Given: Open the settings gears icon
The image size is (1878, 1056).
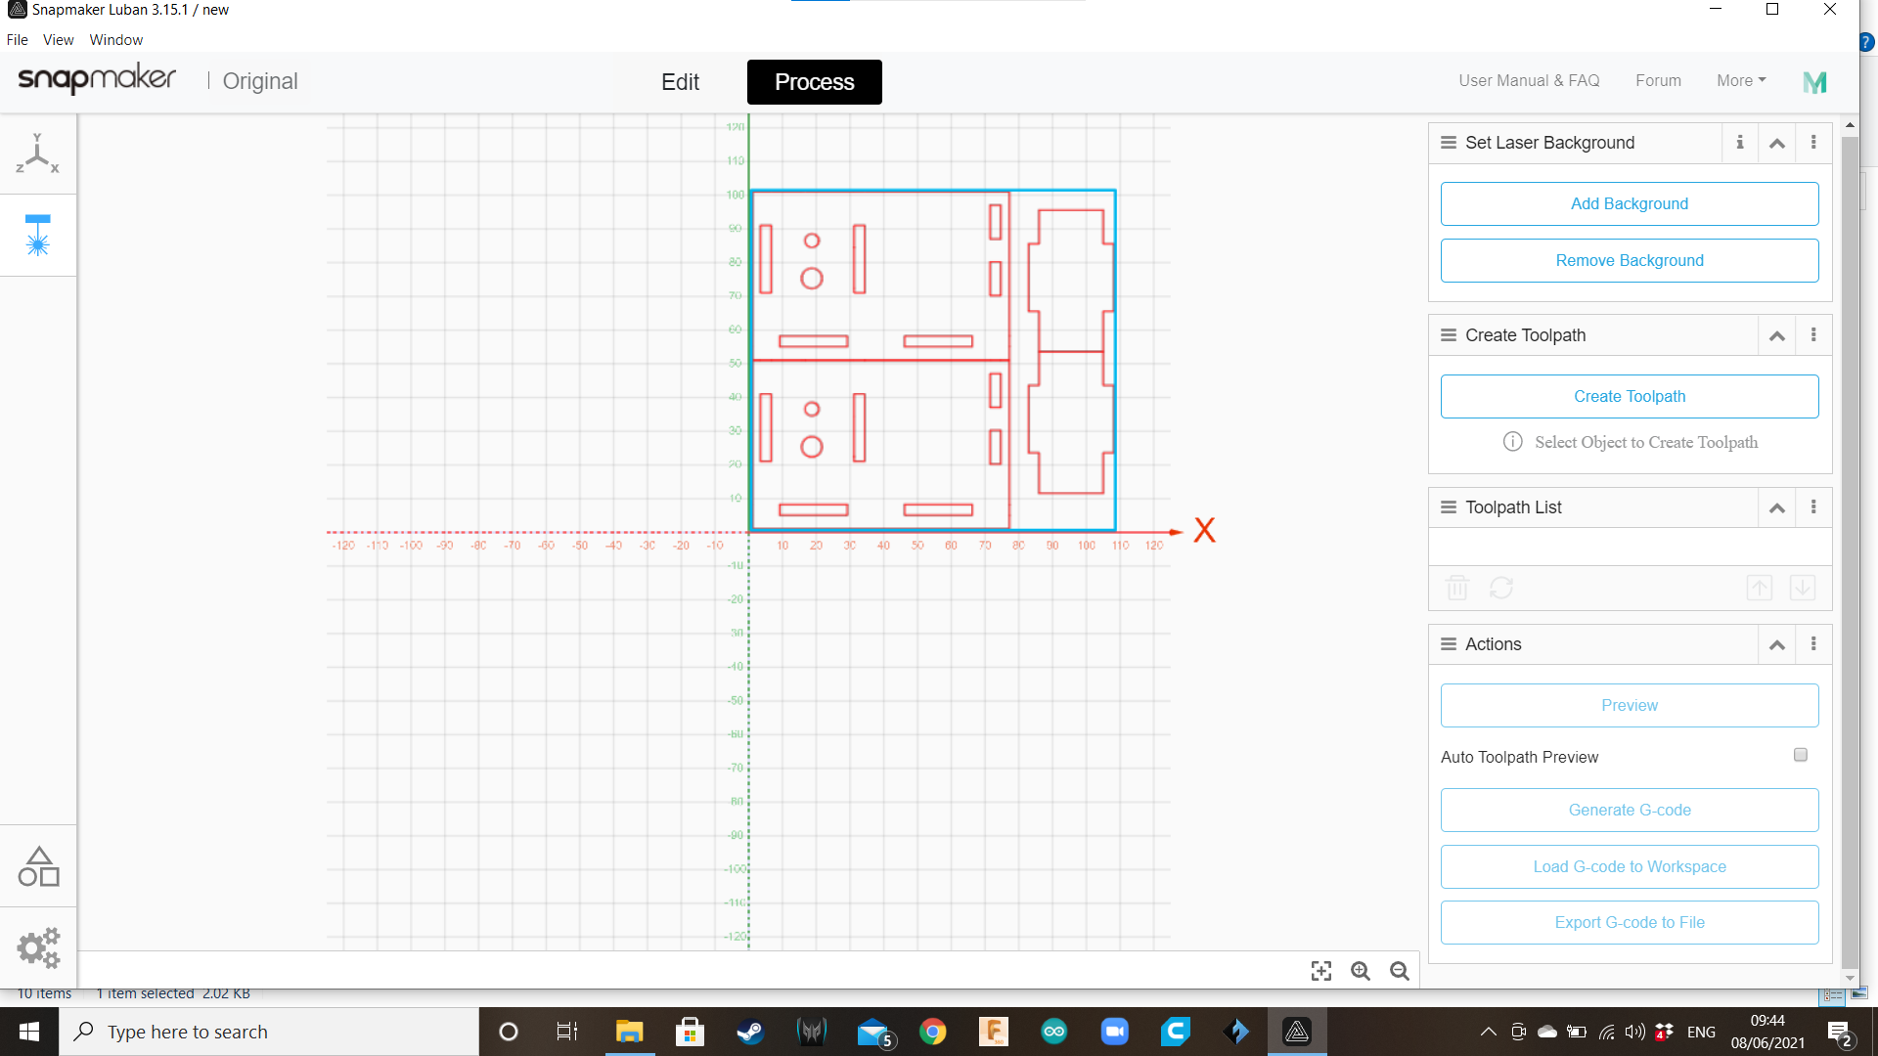Looking at the screenshot, I should (38, 947).
